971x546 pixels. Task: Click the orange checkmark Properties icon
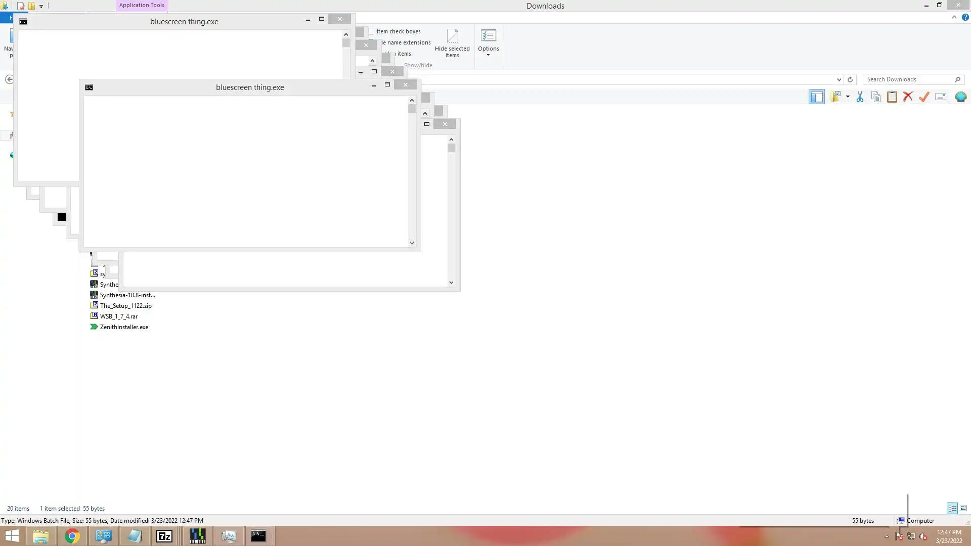pyautogui.click(x=924, y=97)
